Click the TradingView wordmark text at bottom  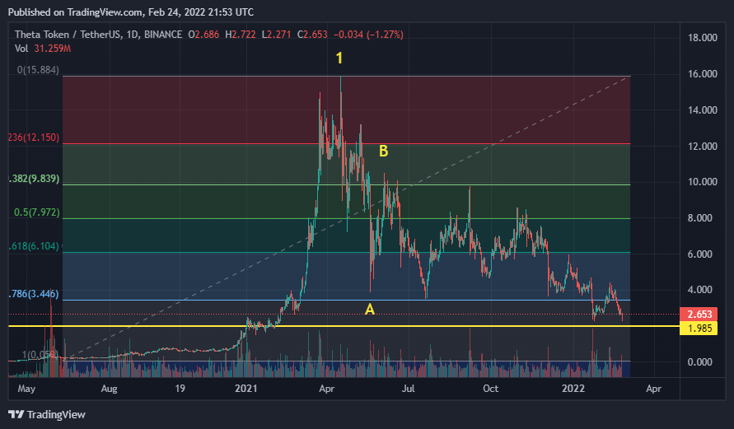[x=56, y=415]
